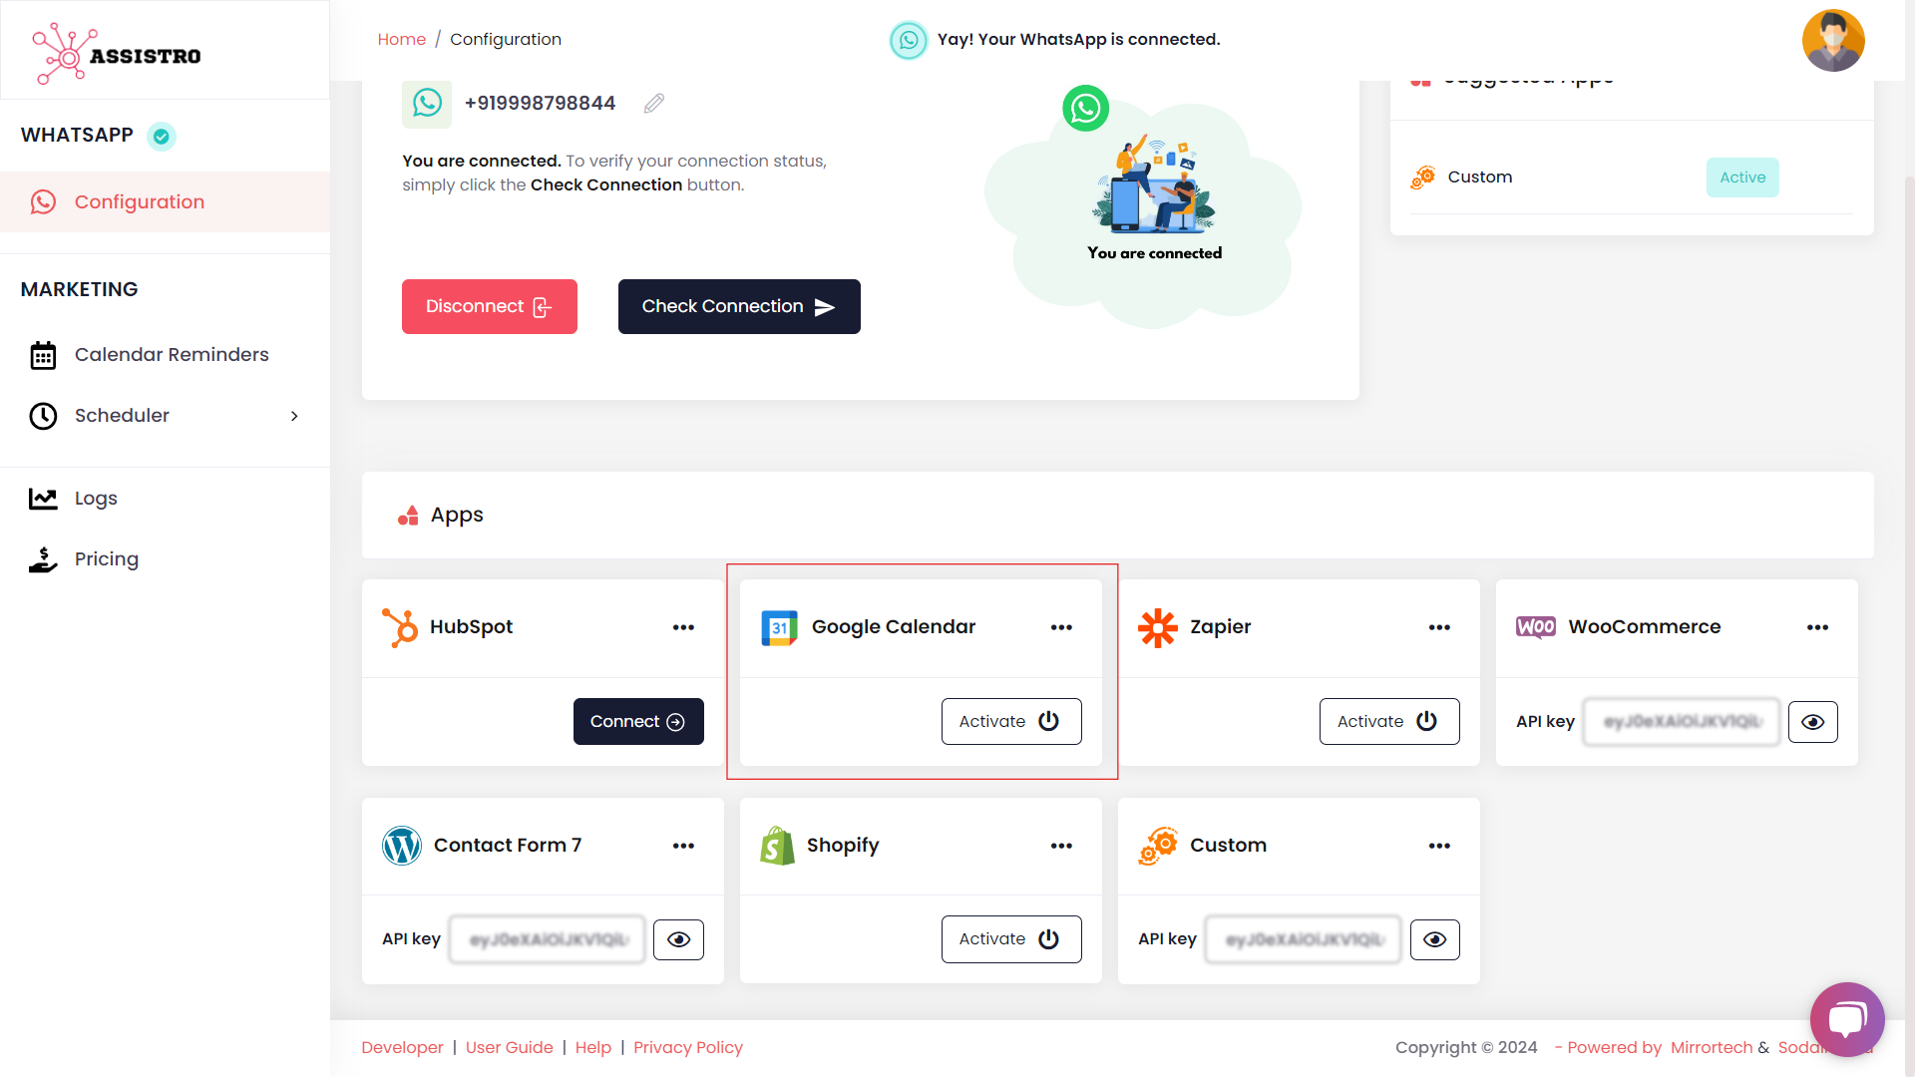Screen dimensions: 1915x1077
Task: Click the Google Calendar app icon
Action: (779, 627)
